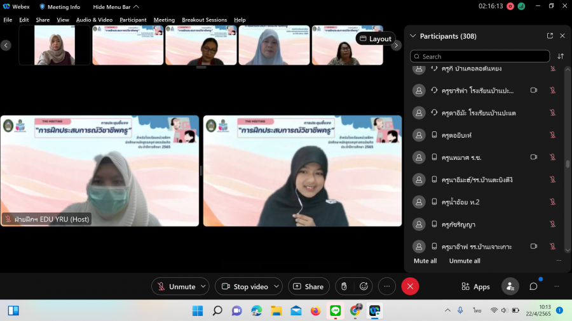Click the Participants panel icon in toolbar

click(510, 287)
